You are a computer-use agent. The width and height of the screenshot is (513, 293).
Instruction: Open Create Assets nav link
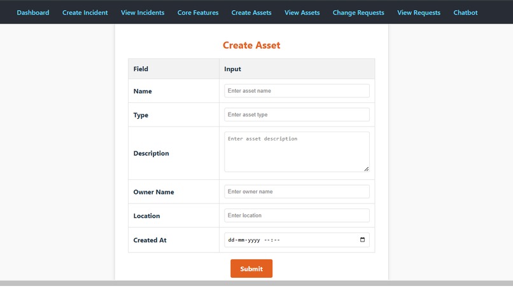[251, 13]
